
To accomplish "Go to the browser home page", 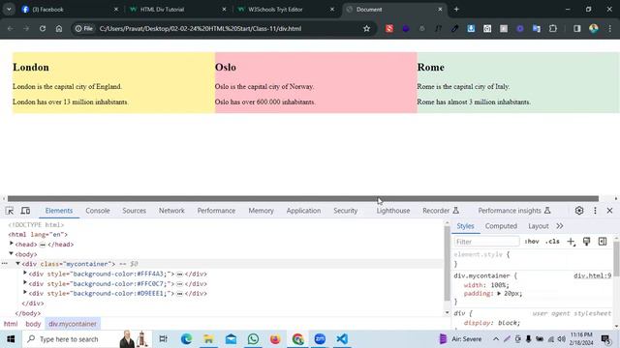I will tap(59, 28).
